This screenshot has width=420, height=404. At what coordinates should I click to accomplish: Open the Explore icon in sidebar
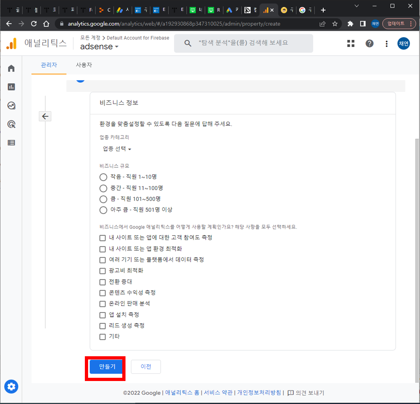(x=11, y=106)
